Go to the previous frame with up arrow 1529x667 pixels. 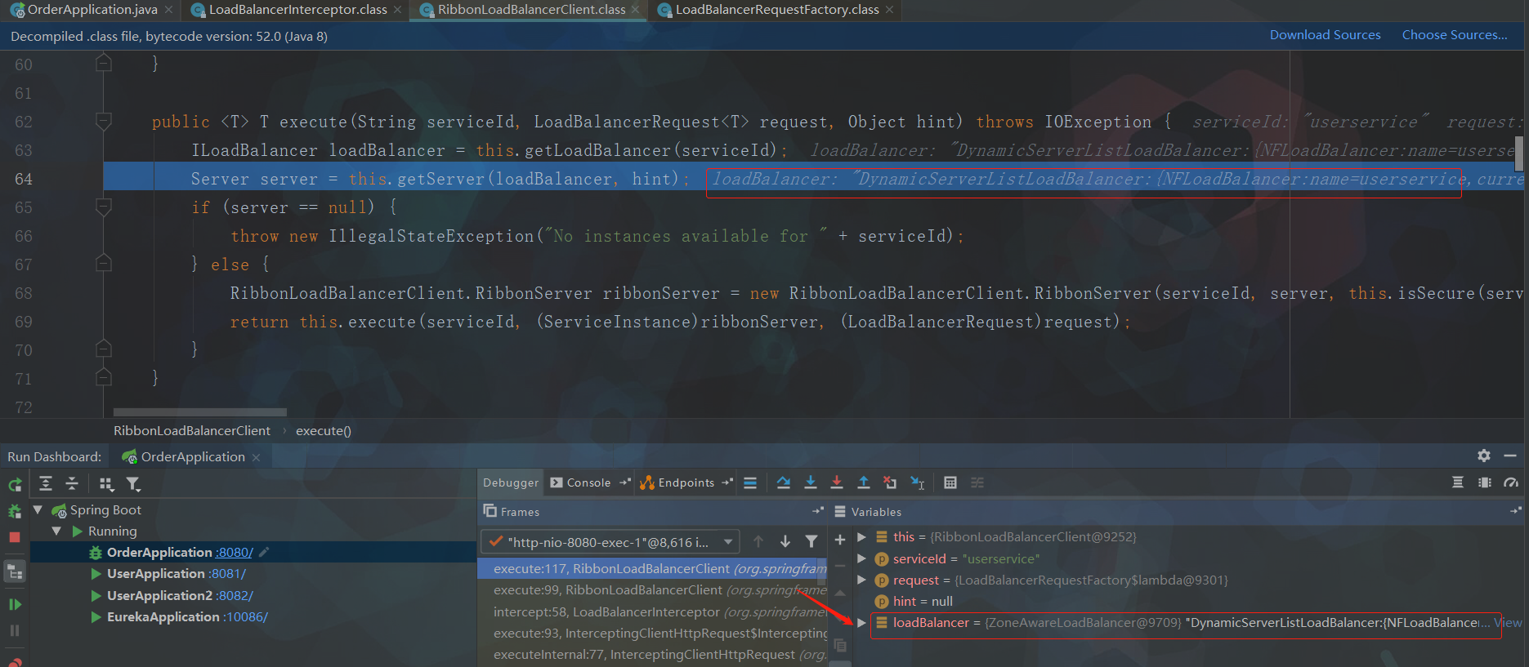758,541
